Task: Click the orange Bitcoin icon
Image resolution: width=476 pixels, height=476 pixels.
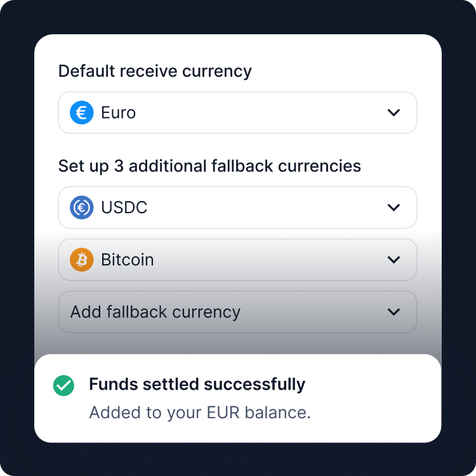Action: (82, 260)
